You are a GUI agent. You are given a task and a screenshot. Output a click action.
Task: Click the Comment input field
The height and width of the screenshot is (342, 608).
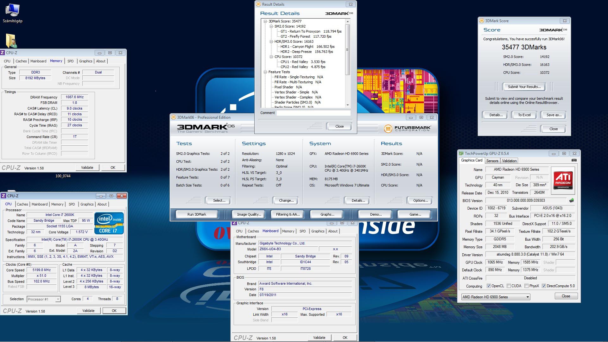click(x=313, y=113)
